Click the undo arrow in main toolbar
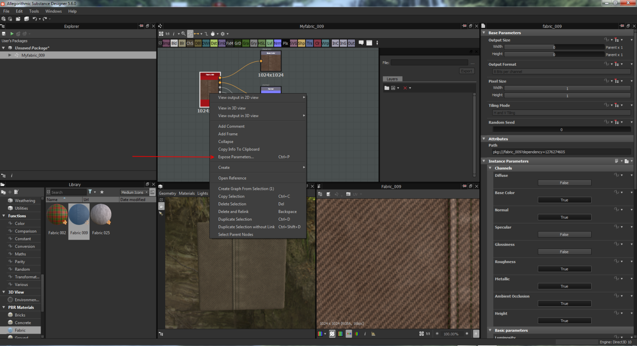 point(35,19)
